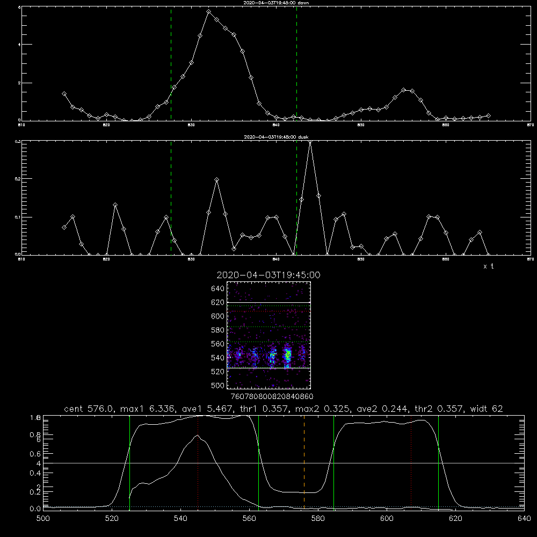The width and height of the screenshot is (537, 537).
Task: Click y-axis label '640' beside the spectrogram
Action: coord(217,288)
